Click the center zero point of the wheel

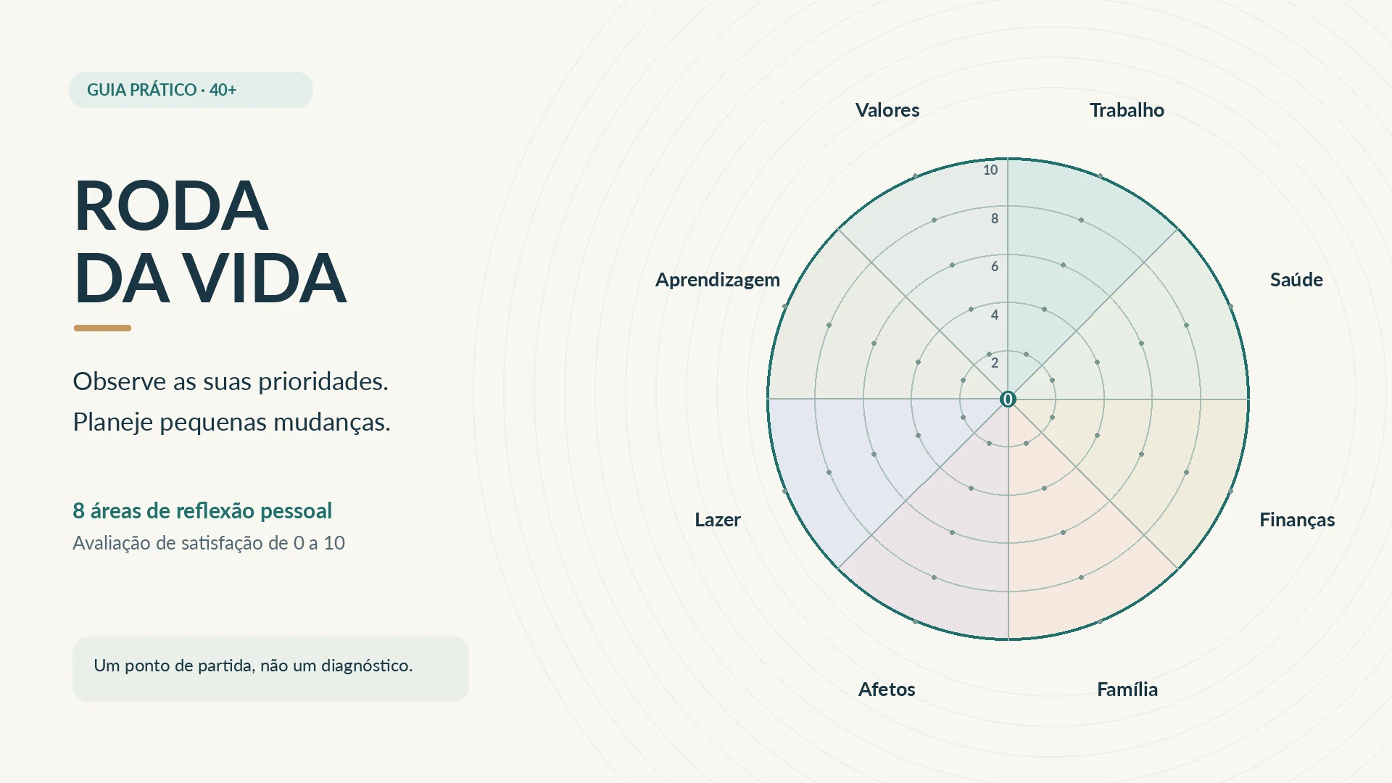point(1008,399)
